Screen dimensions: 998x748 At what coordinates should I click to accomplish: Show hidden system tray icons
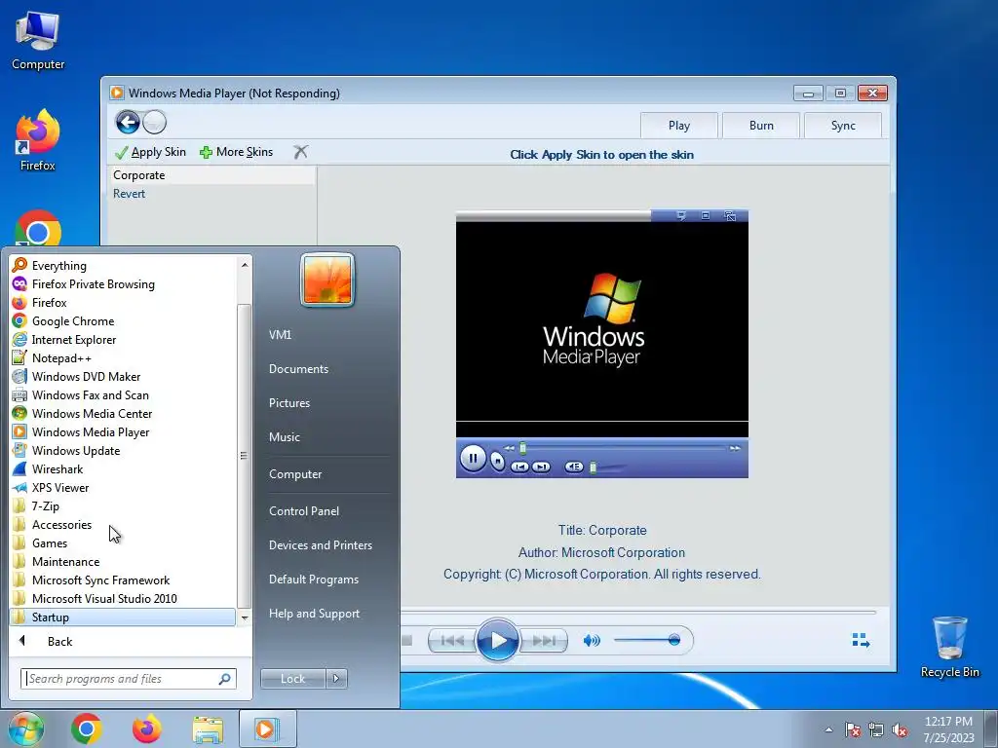click(828, 729)
